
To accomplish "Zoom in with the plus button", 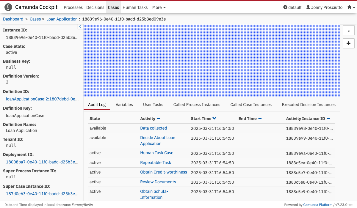I will tap(348, 43).
